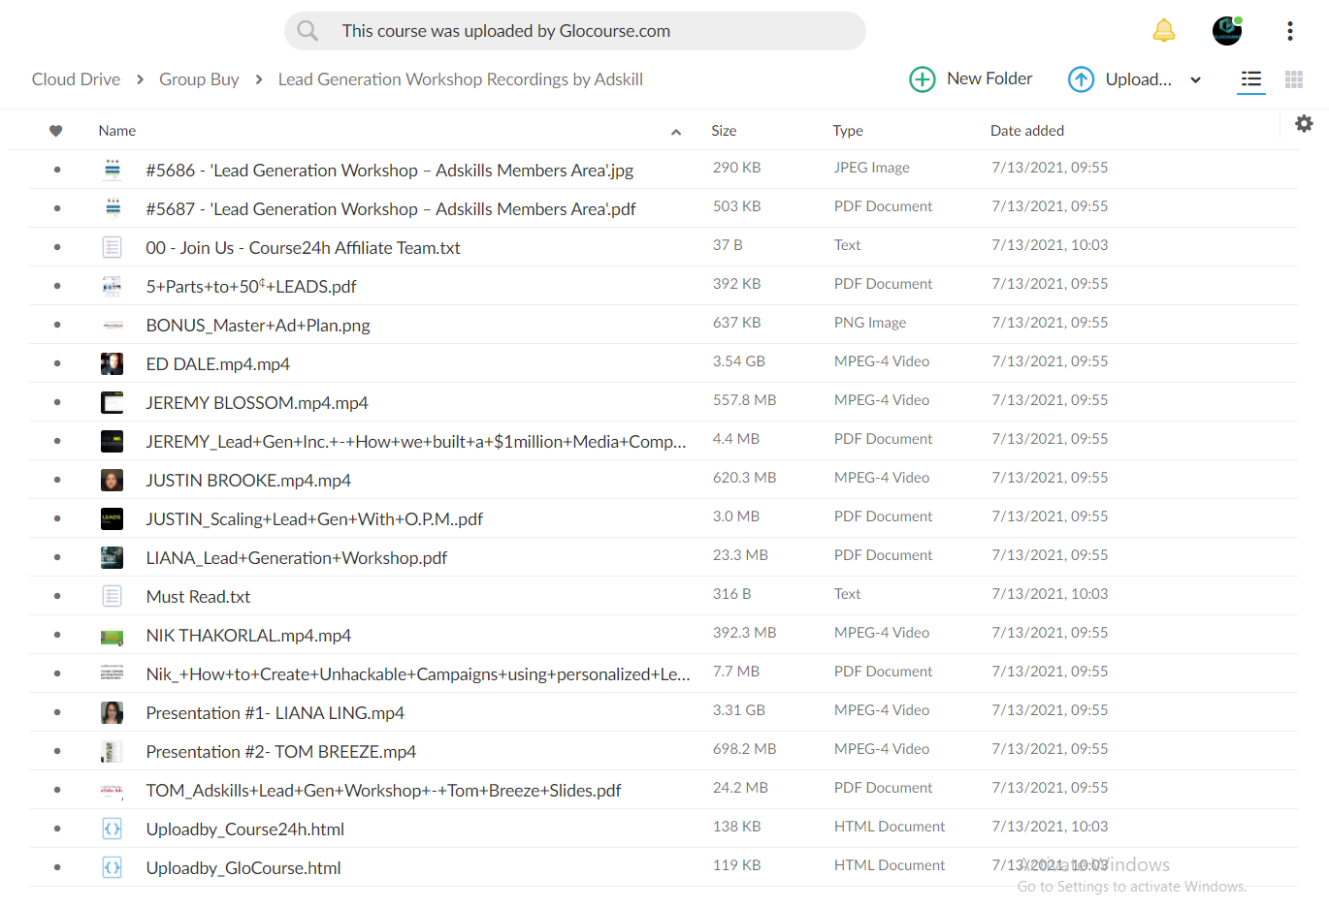Screen dimensions: 1329x907
Task: Click icon of LIANA_Lead+Generation+Workshop.pdf
Action: (x=113, y=557)
